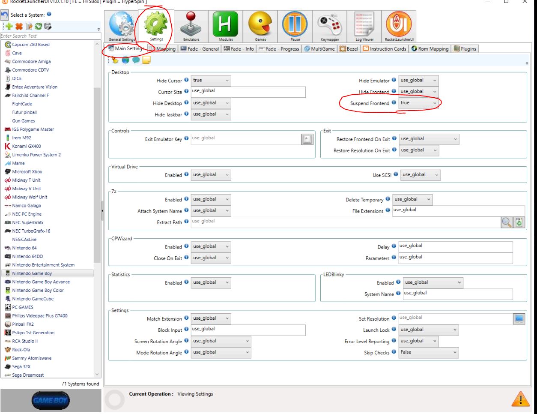
Task: Select Nintendo 64 in the system list
Action: [24, 248]
